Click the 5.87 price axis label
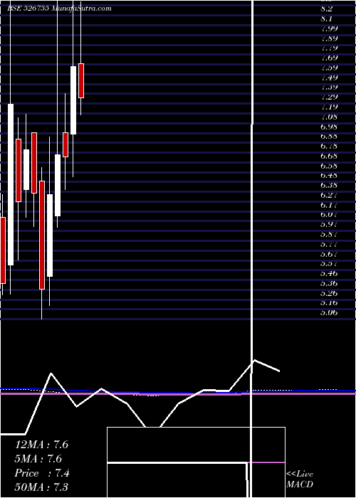 [329, 234]
